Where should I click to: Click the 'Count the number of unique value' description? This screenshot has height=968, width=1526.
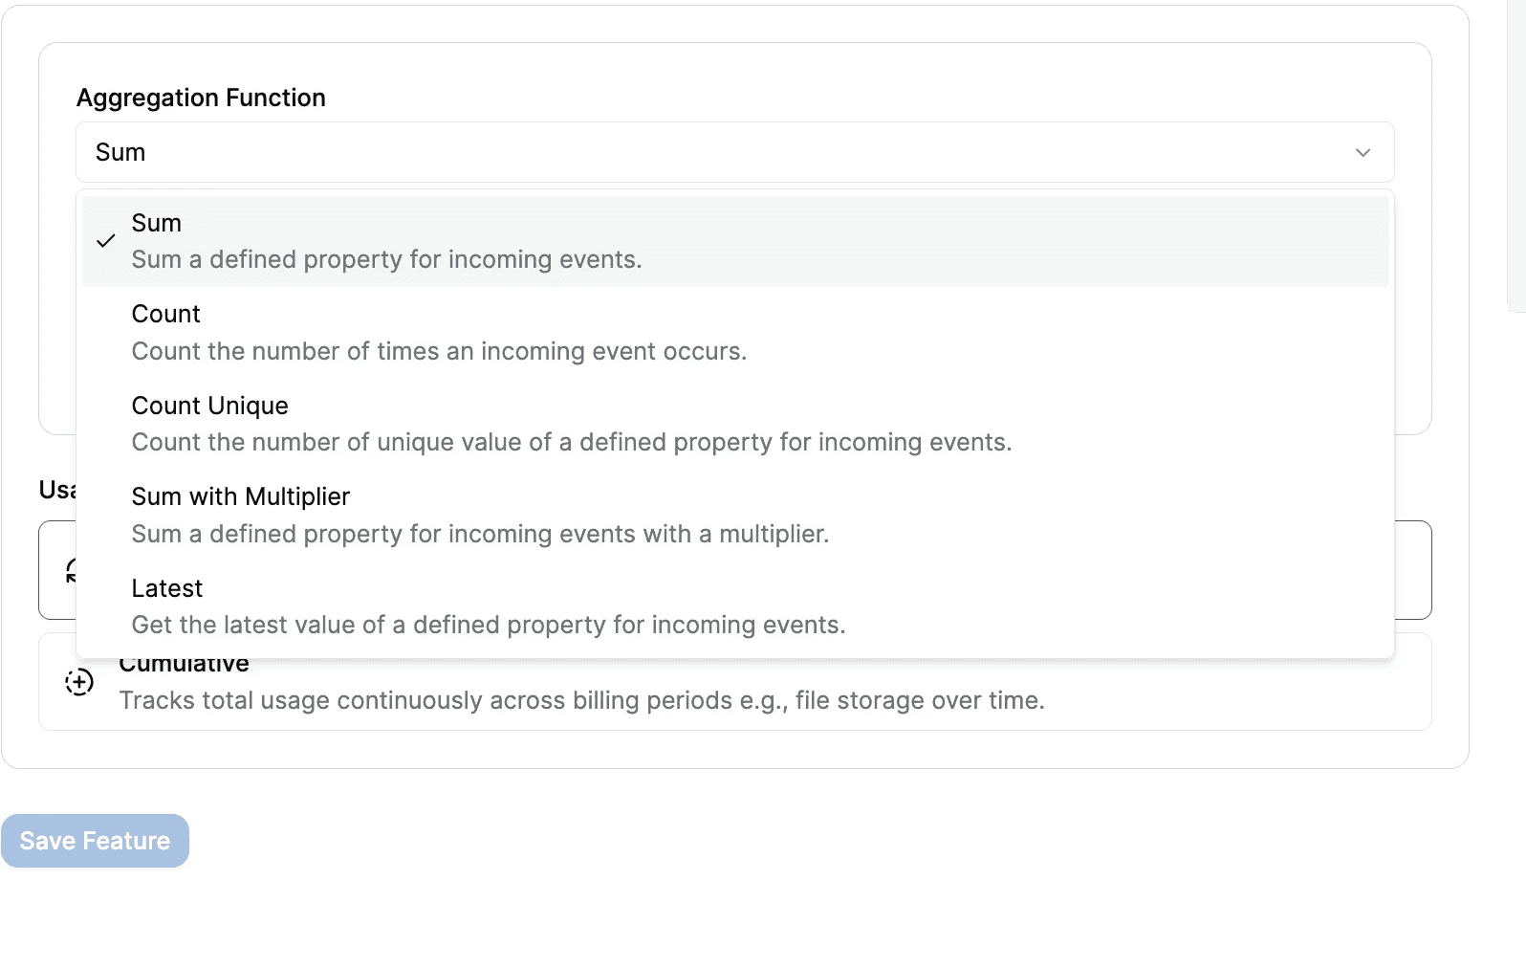[571, 443]
